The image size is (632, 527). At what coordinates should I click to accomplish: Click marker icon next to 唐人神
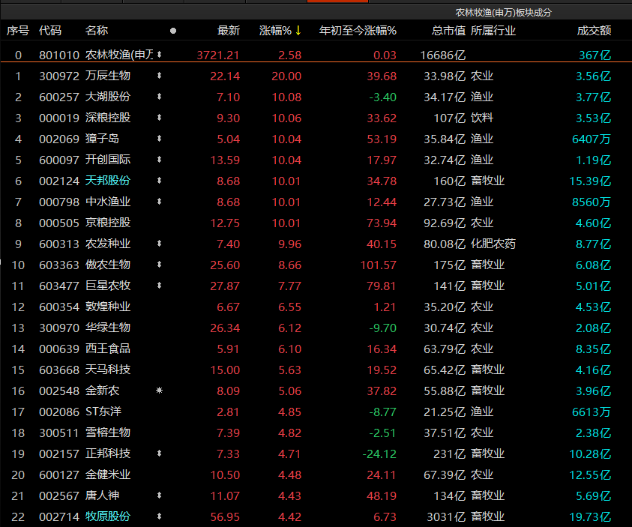(159, 496)
